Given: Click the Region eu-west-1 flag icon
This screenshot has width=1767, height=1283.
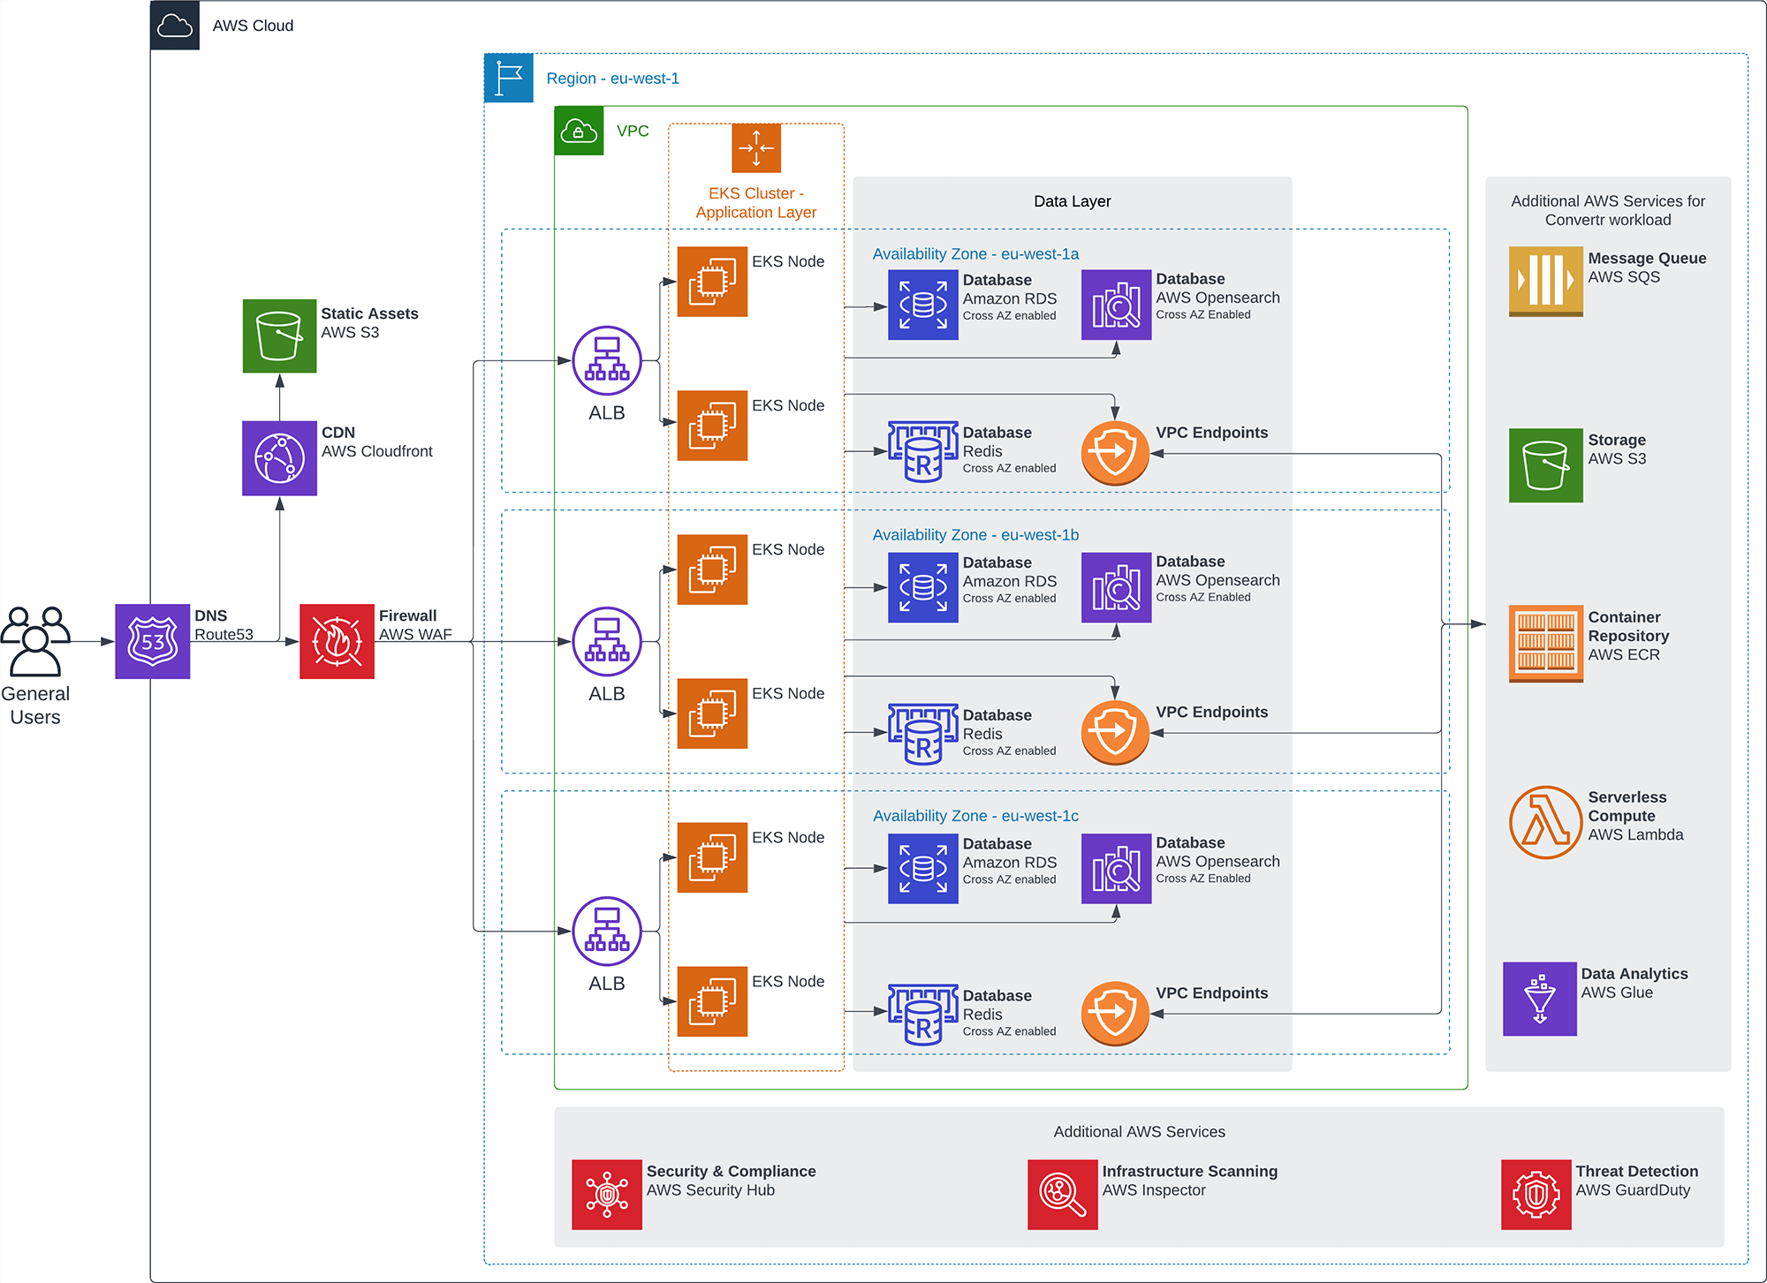Looking at the screenshot, I should click(509, 79).
